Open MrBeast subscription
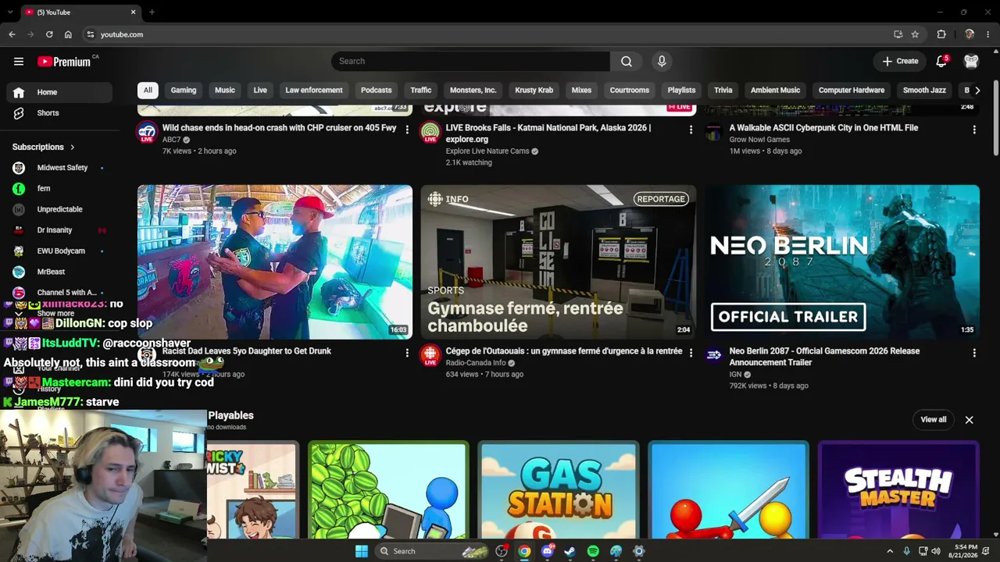 point(59,272)
